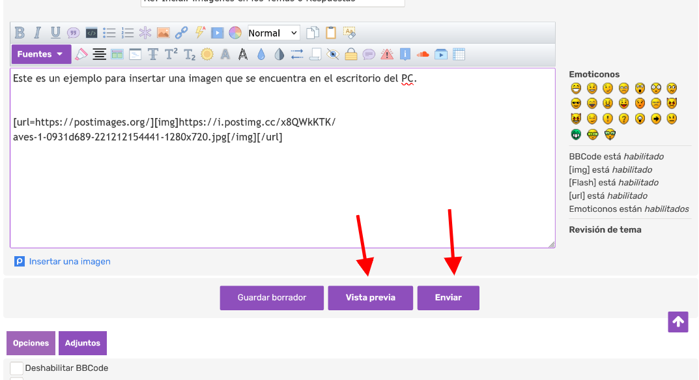
Task: Apply subscript formatting
Action: pos(190,54)
